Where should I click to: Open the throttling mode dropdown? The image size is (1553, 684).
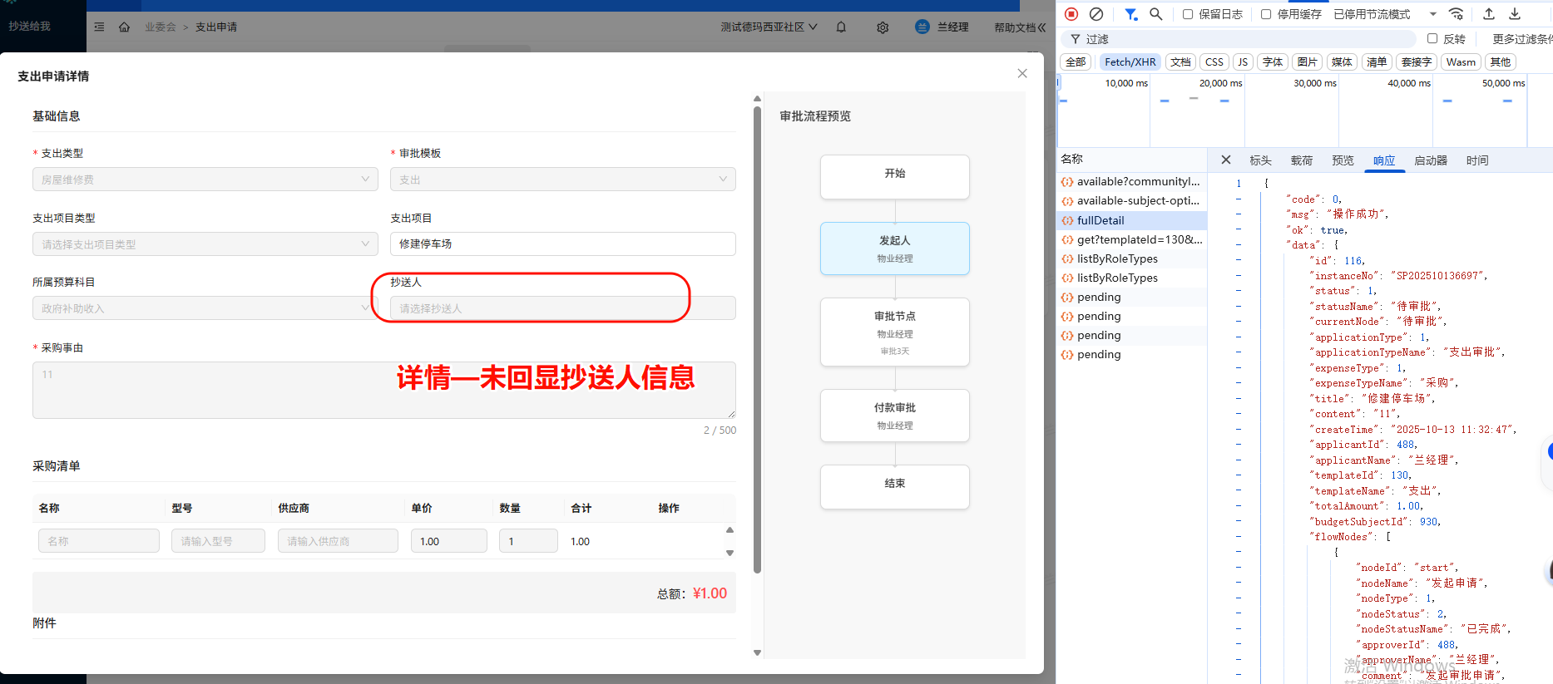coord(1385,14)
